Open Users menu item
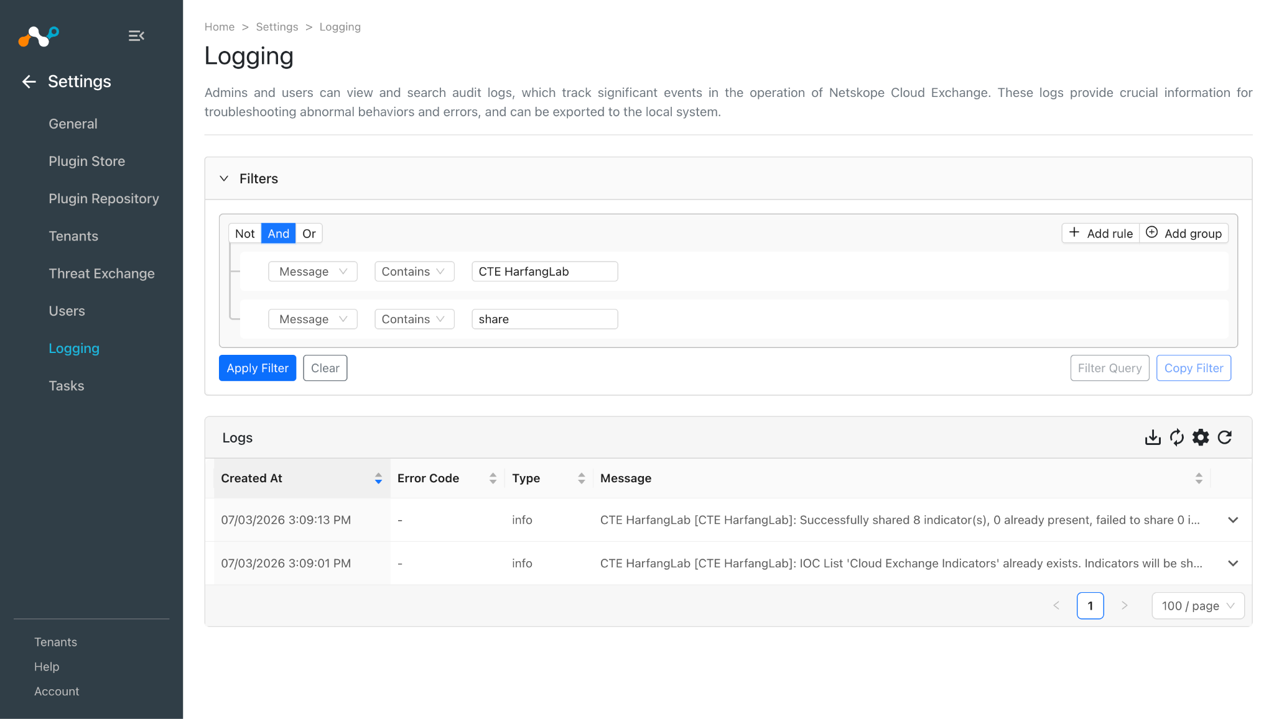The image size is (1274, 719). click(67, 311)
